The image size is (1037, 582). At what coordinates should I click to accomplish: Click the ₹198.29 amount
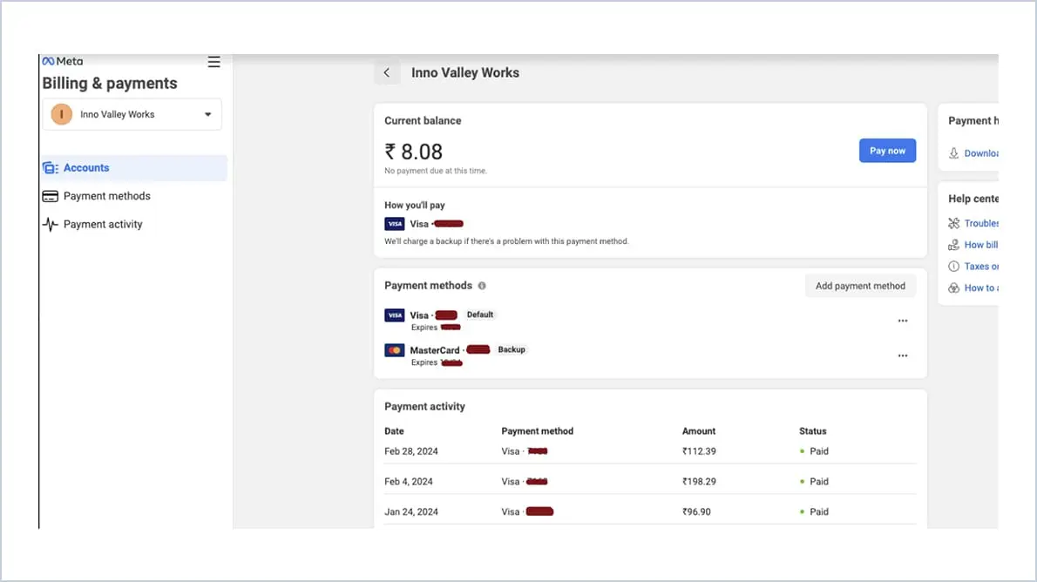point(699,482)
